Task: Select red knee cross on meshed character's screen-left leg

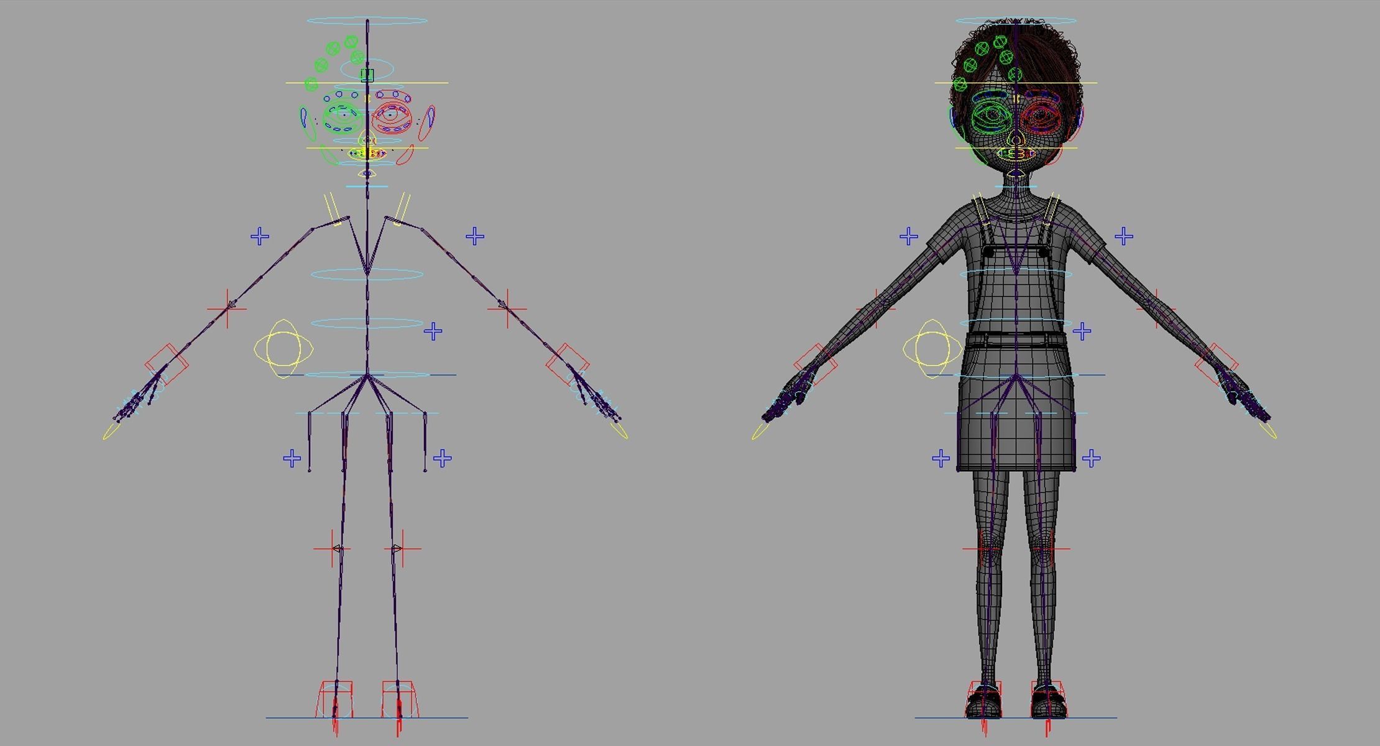Action: tap(982, 549)
